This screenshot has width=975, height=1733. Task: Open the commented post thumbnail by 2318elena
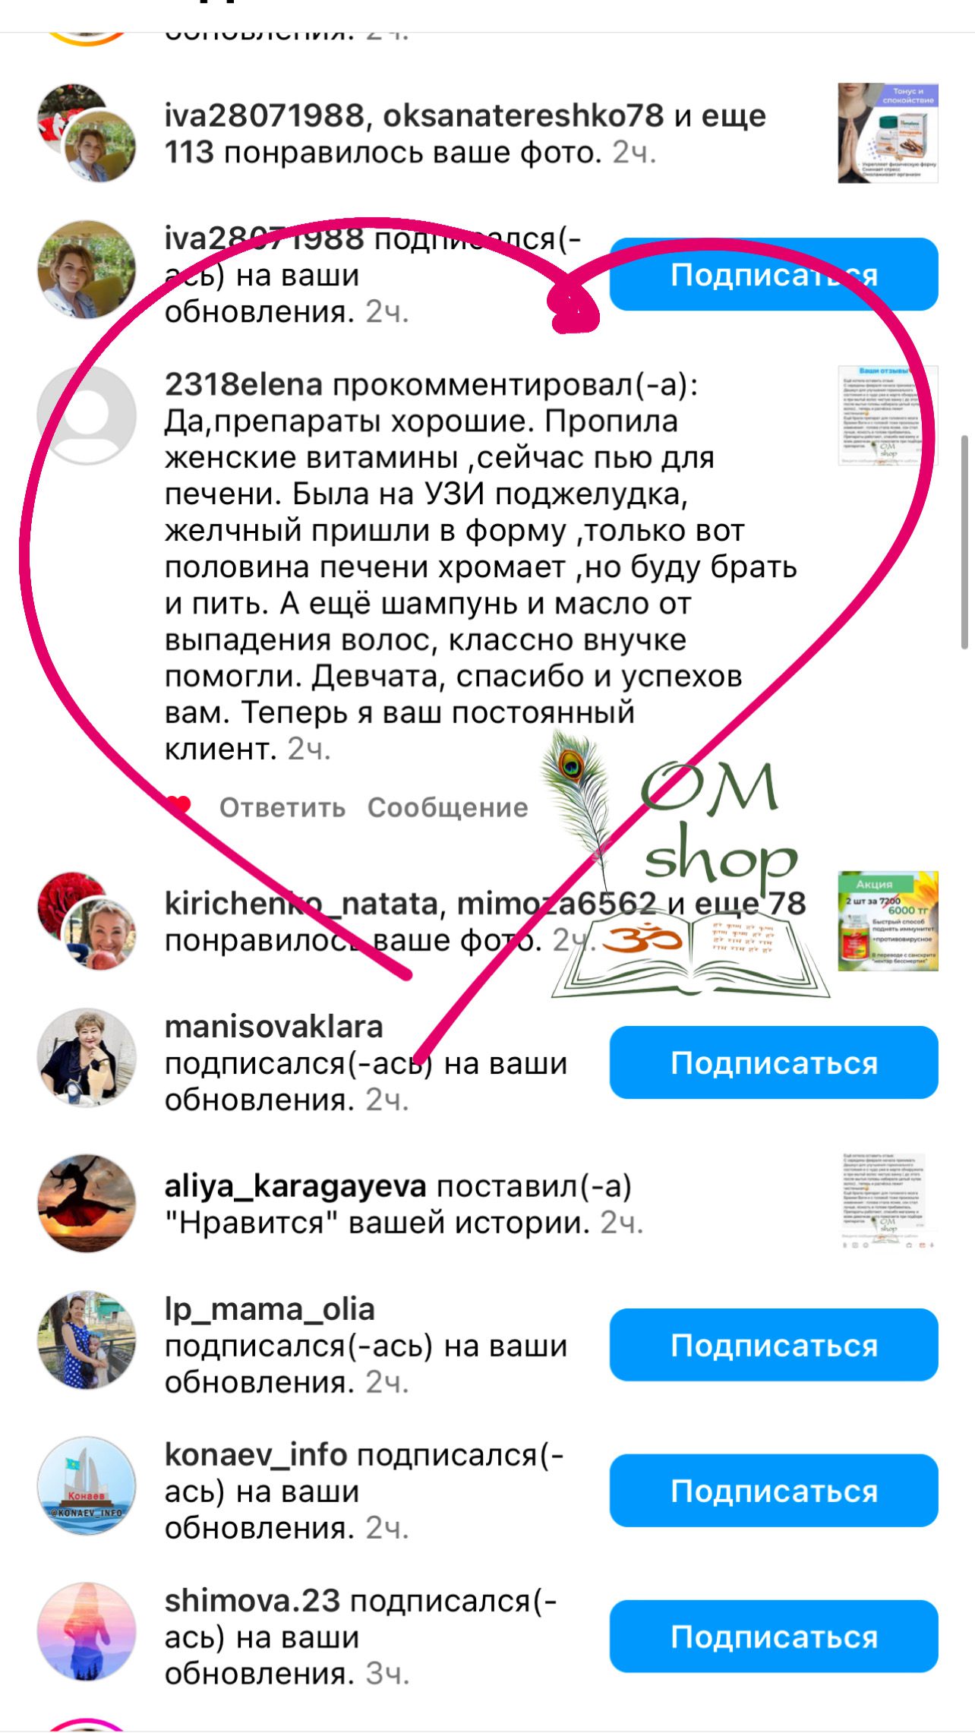pyautogui.click(x=888, y=415)
